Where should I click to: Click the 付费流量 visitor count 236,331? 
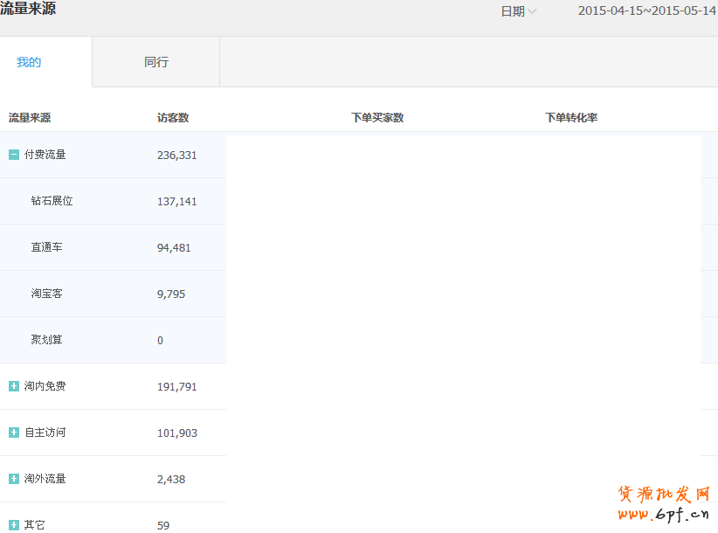point(177,156)
